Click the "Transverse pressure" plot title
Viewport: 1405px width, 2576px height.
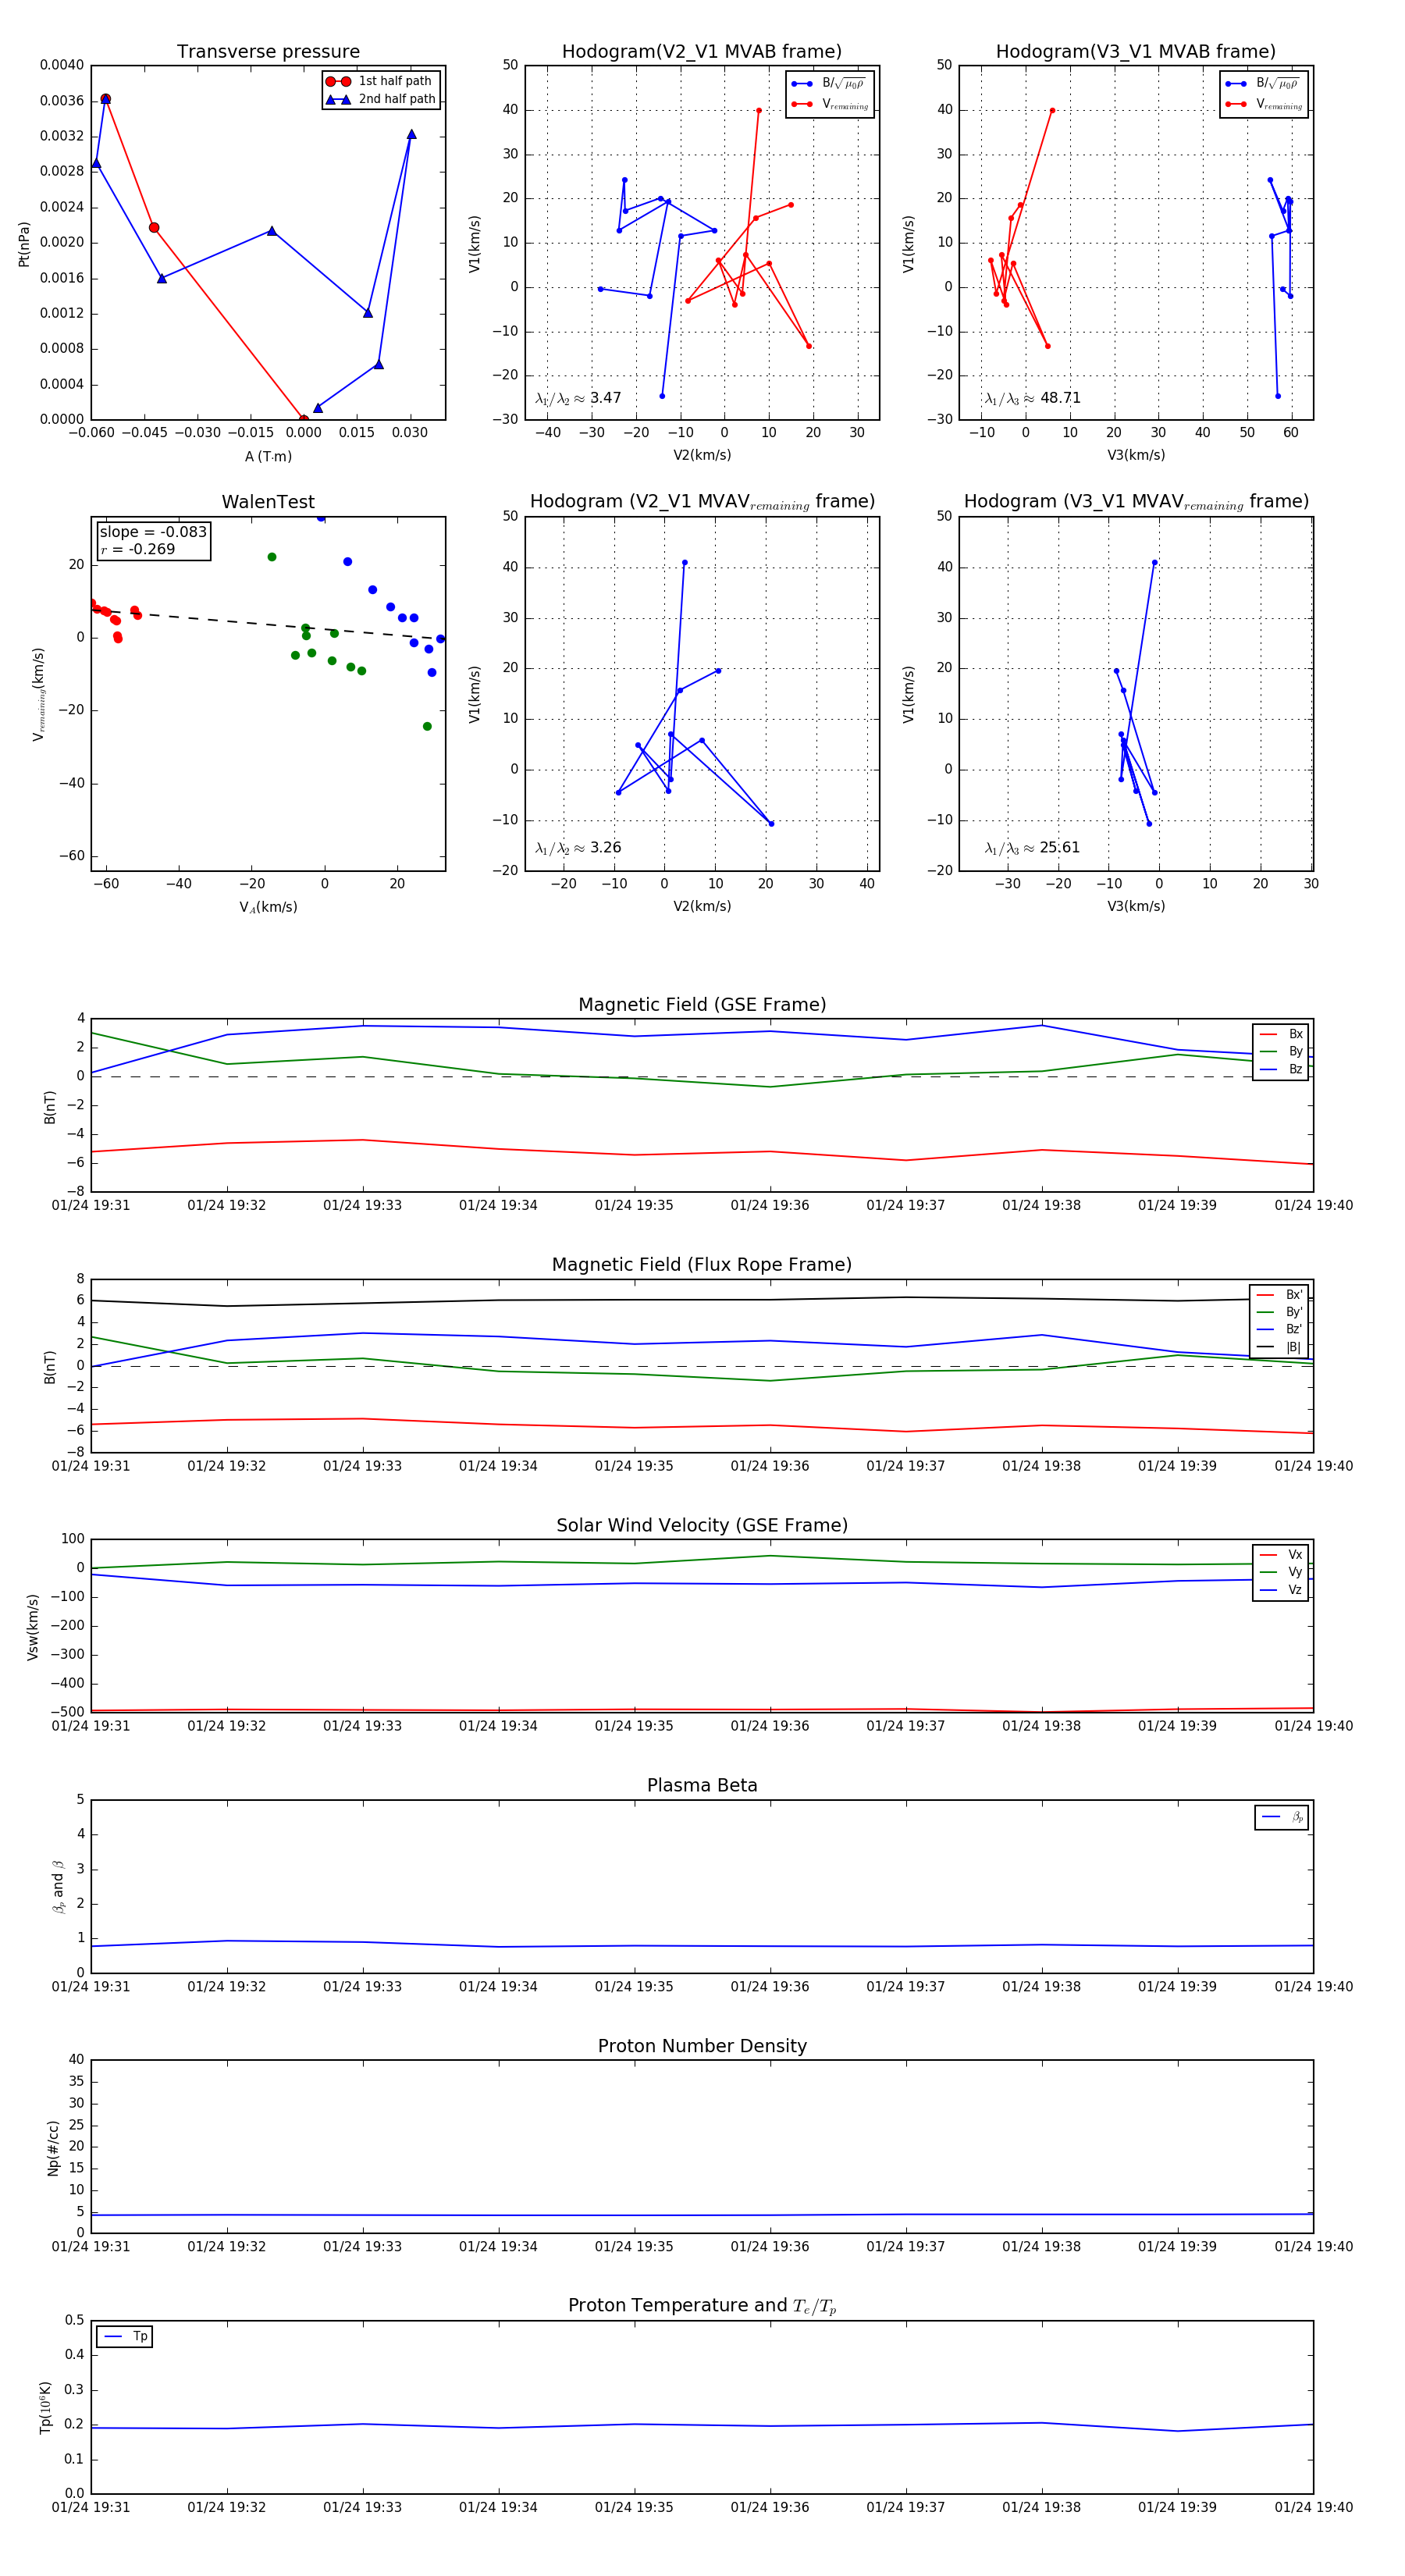[x=268, y=52]
